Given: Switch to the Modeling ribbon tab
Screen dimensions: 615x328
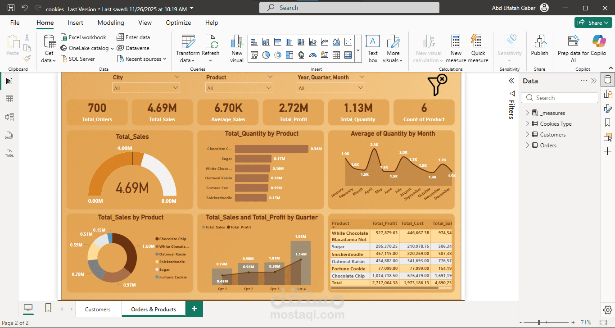Looking at the screenshot, I should tap(110, 23).
